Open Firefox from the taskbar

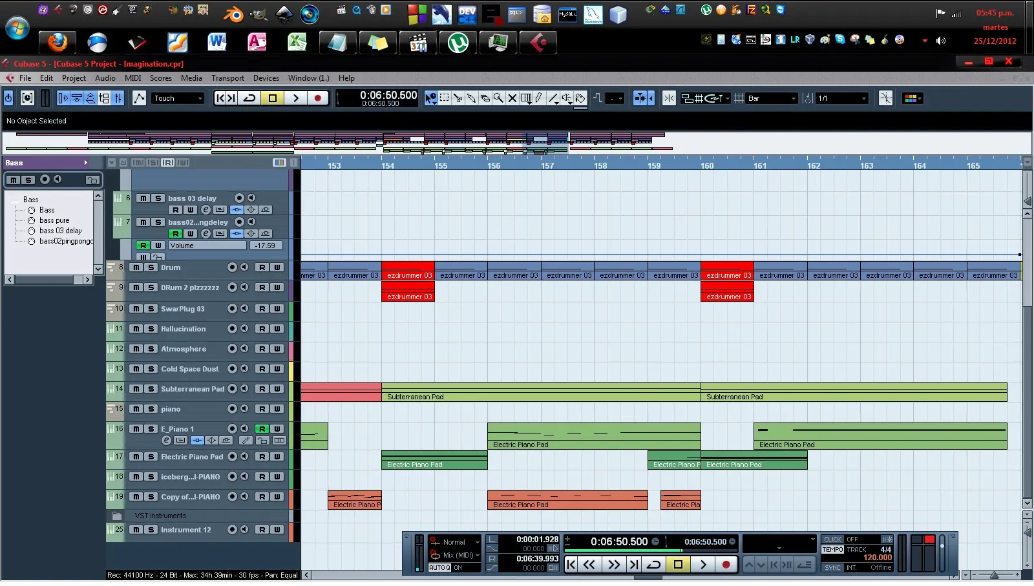pyautogui.click(x=58, y=43)
